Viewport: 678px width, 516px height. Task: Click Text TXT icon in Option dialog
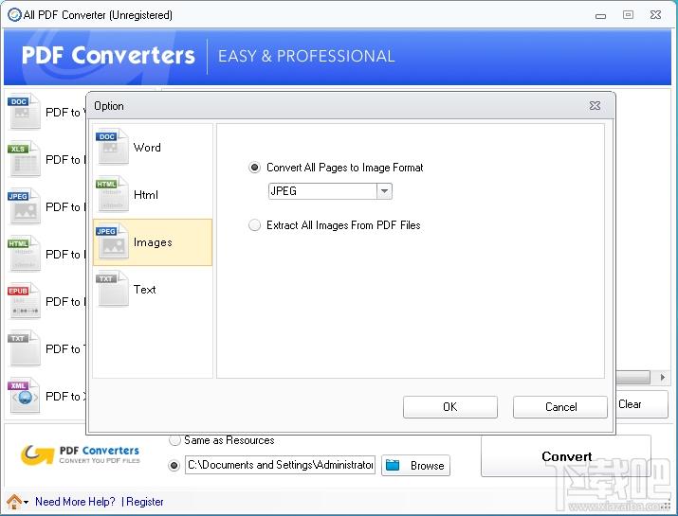(113, 289)
